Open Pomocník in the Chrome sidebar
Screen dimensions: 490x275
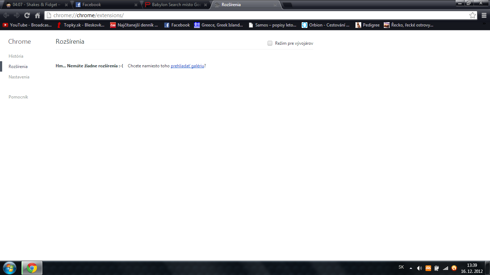point(18,97)
